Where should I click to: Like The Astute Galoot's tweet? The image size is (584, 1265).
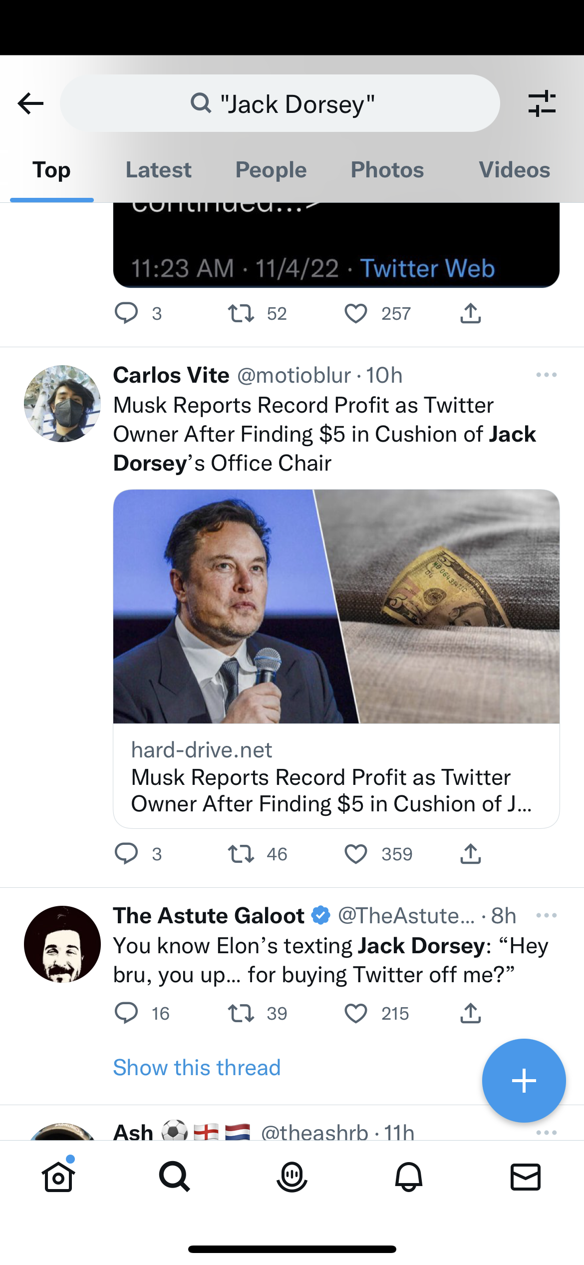coord(356,1013)
